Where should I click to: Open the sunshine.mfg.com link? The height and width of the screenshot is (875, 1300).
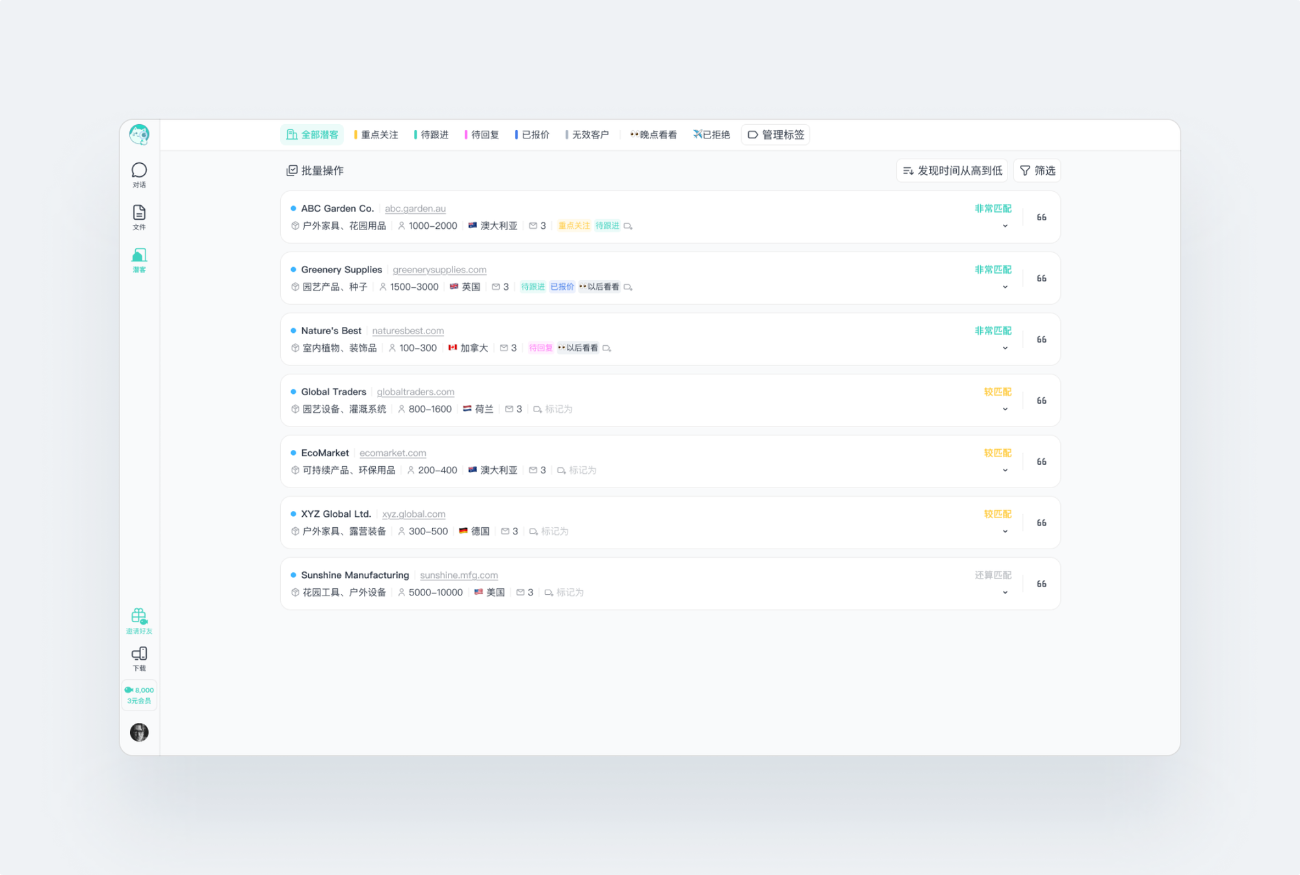tap(459, 575)
